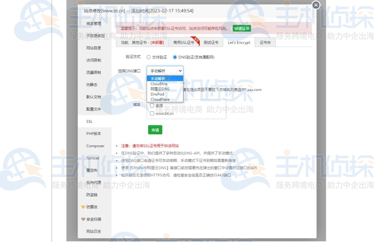Switch to the 测试证书 tab
Screen dimensions: 383x242
coord(211,43)
